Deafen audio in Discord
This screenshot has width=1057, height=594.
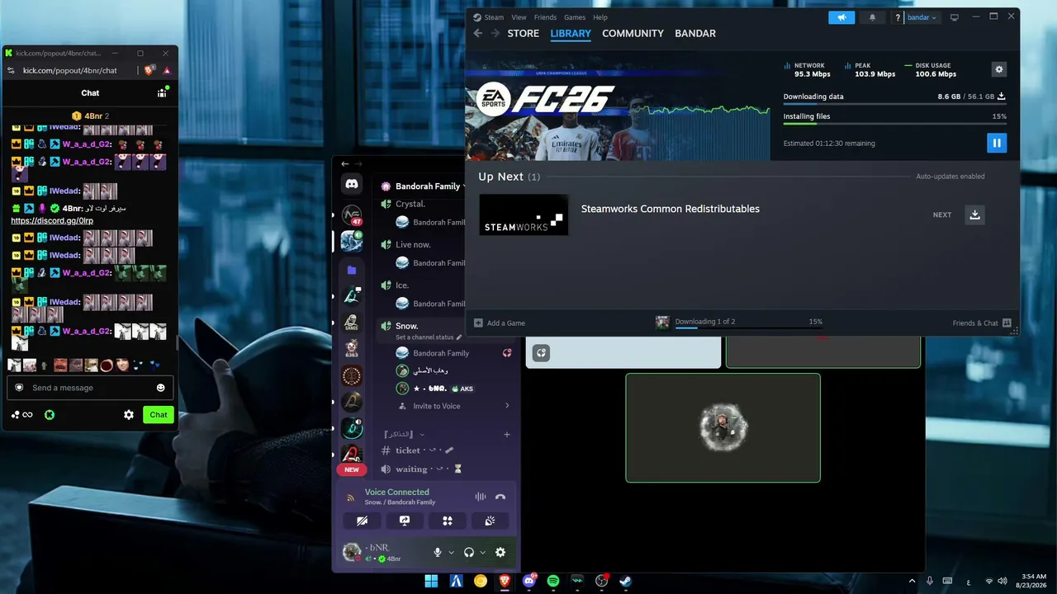click(x=469, y=553)
